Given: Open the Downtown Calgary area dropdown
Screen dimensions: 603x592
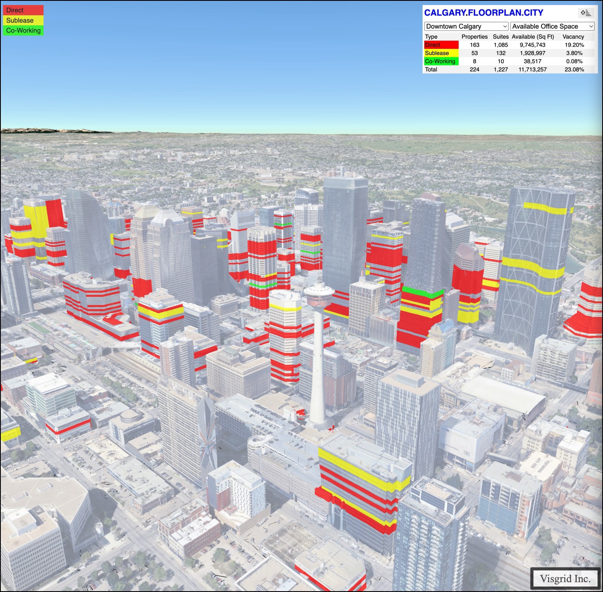Looking at the screenshot, I should (466, 26).
